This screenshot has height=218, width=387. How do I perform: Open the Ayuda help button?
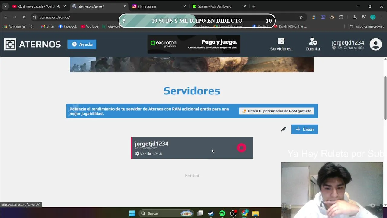point(82,44)
